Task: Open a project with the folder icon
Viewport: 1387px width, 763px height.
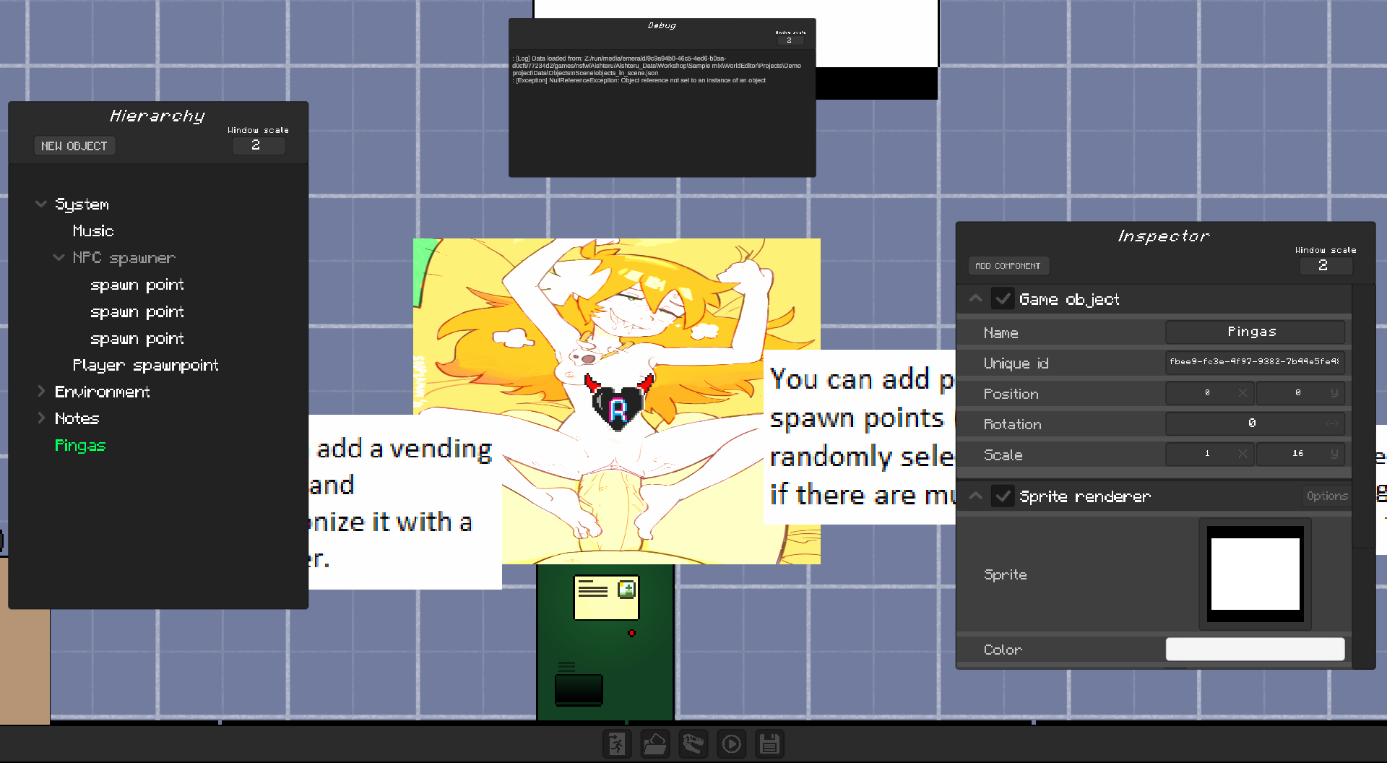Action: (x=655, y=743)
